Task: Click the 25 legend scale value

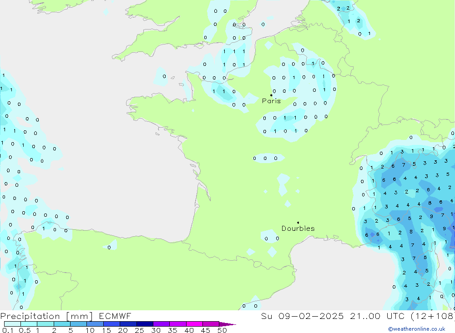Action: pyautogui.click(x=140, y=330)
